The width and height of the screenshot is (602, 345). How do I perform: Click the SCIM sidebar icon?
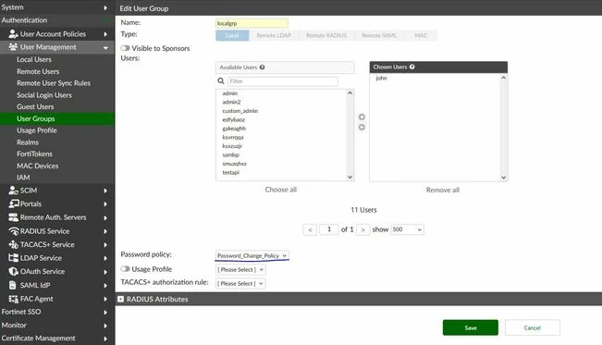[14, 191]
